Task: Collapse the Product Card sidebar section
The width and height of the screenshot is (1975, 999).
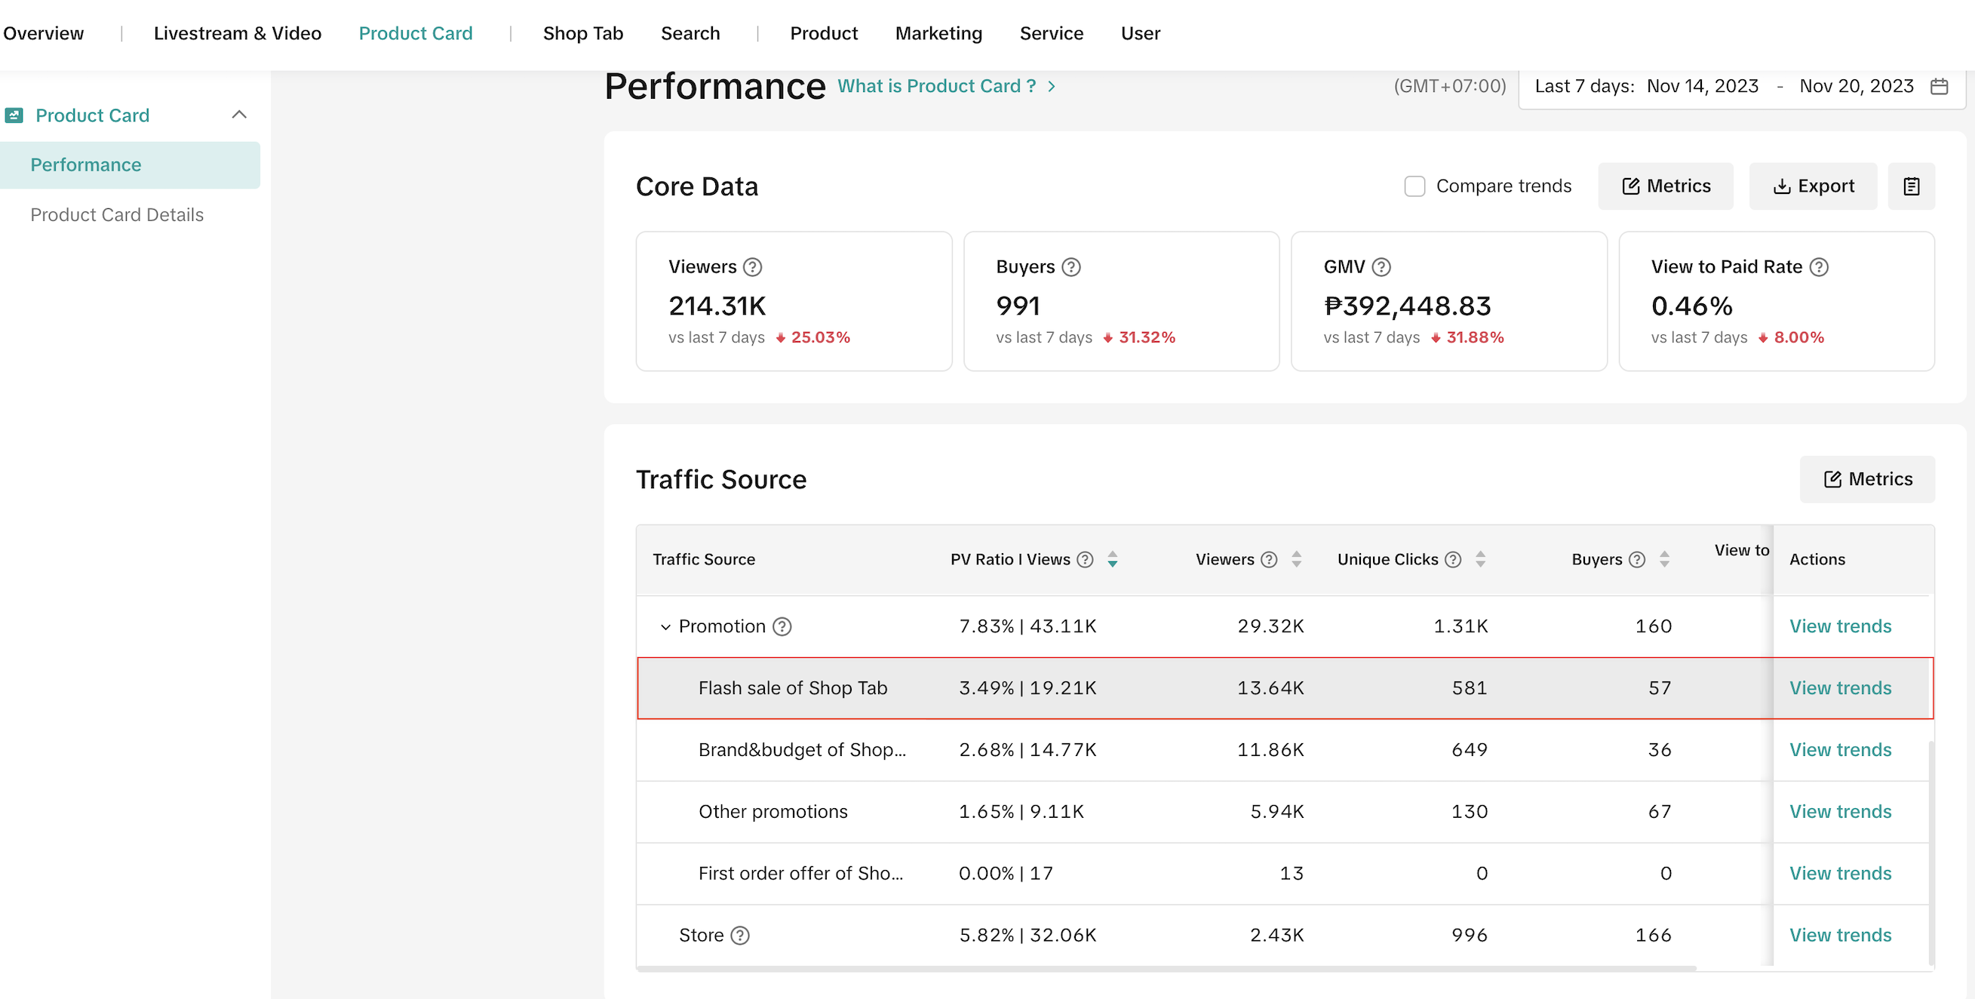Action: point(239,115)
